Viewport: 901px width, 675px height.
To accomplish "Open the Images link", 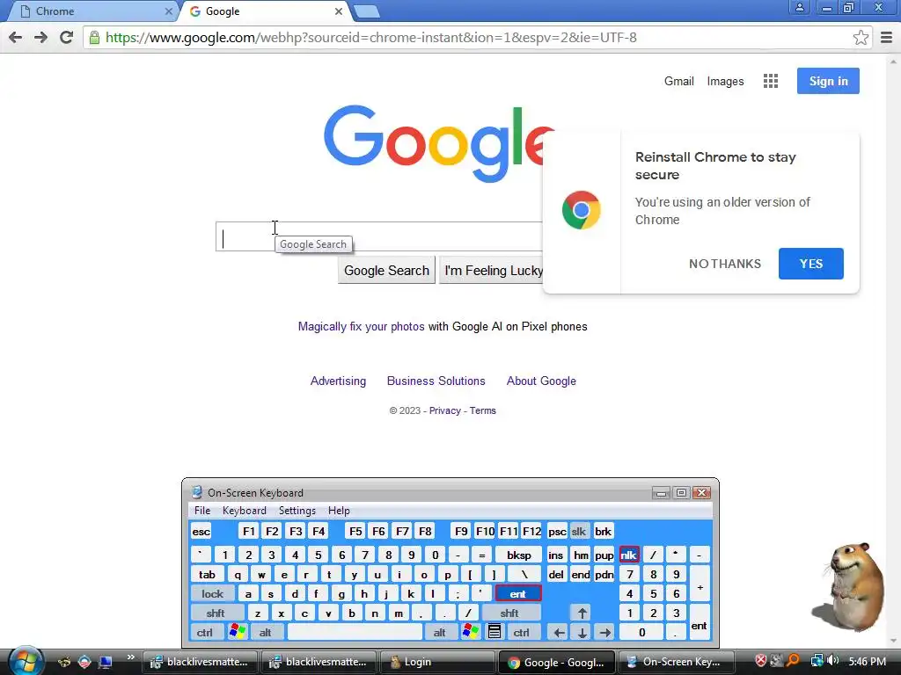I will (x=725, y=81).
